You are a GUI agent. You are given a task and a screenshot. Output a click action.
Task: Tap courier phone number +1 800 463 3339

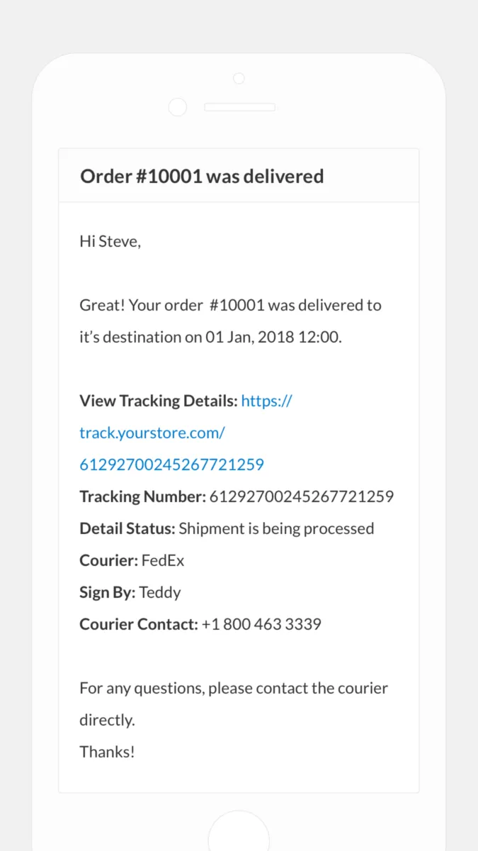tap(261, 624)
